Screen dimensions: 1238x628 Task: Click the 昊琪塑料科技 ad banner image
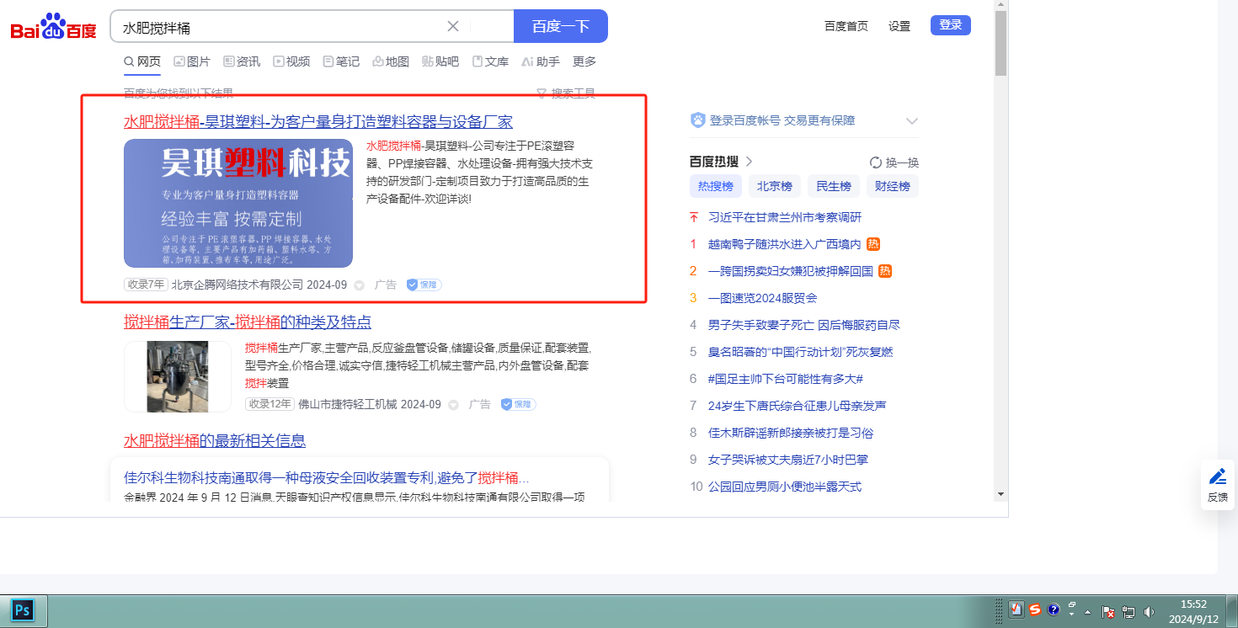click(238, 203)
